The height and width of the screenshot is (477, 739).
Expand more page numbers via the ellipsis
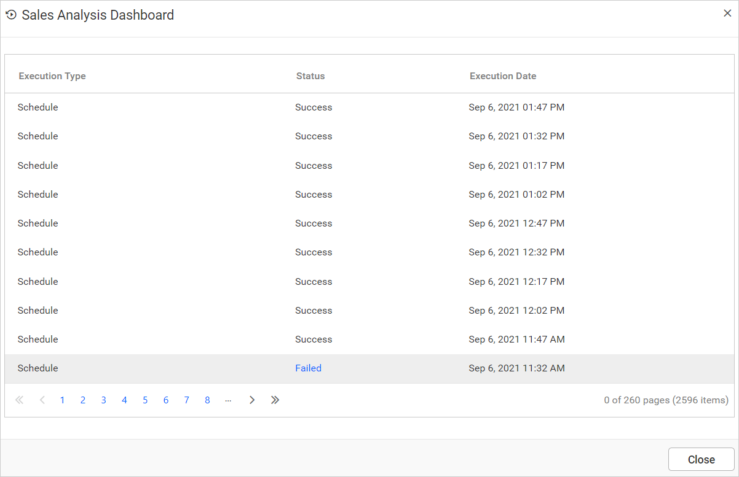point(228,400)
